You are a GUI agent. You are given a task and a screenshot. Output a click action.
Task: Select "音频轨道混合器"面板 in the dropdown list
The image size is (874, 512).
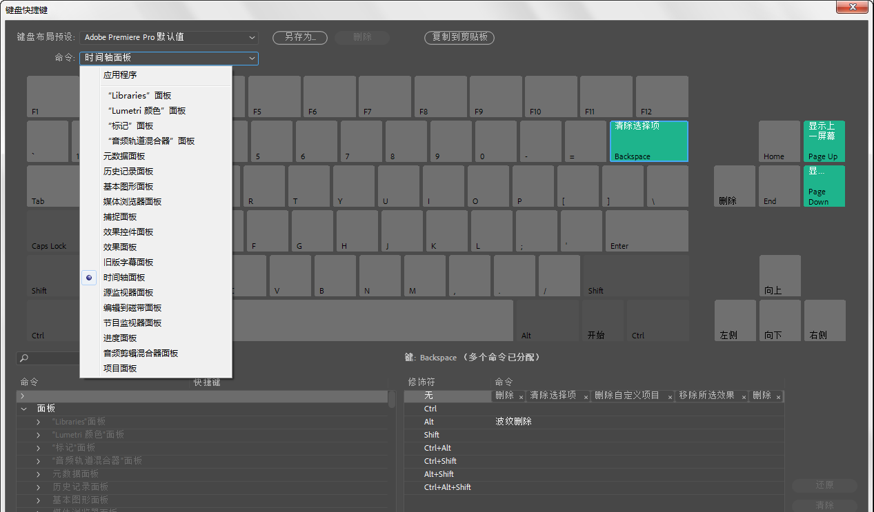[156, 141]
